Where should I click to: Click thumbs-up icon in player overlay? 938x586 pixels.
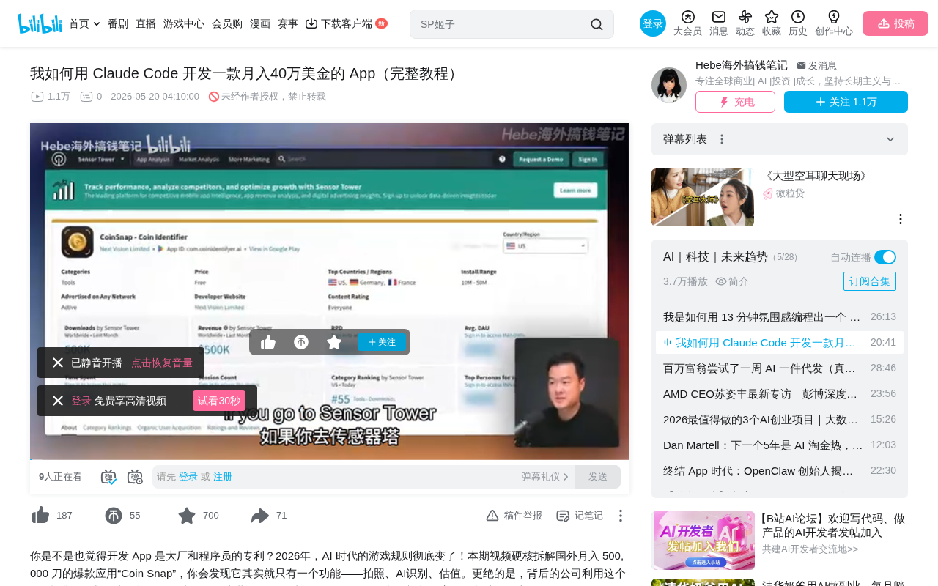[268, 342]
